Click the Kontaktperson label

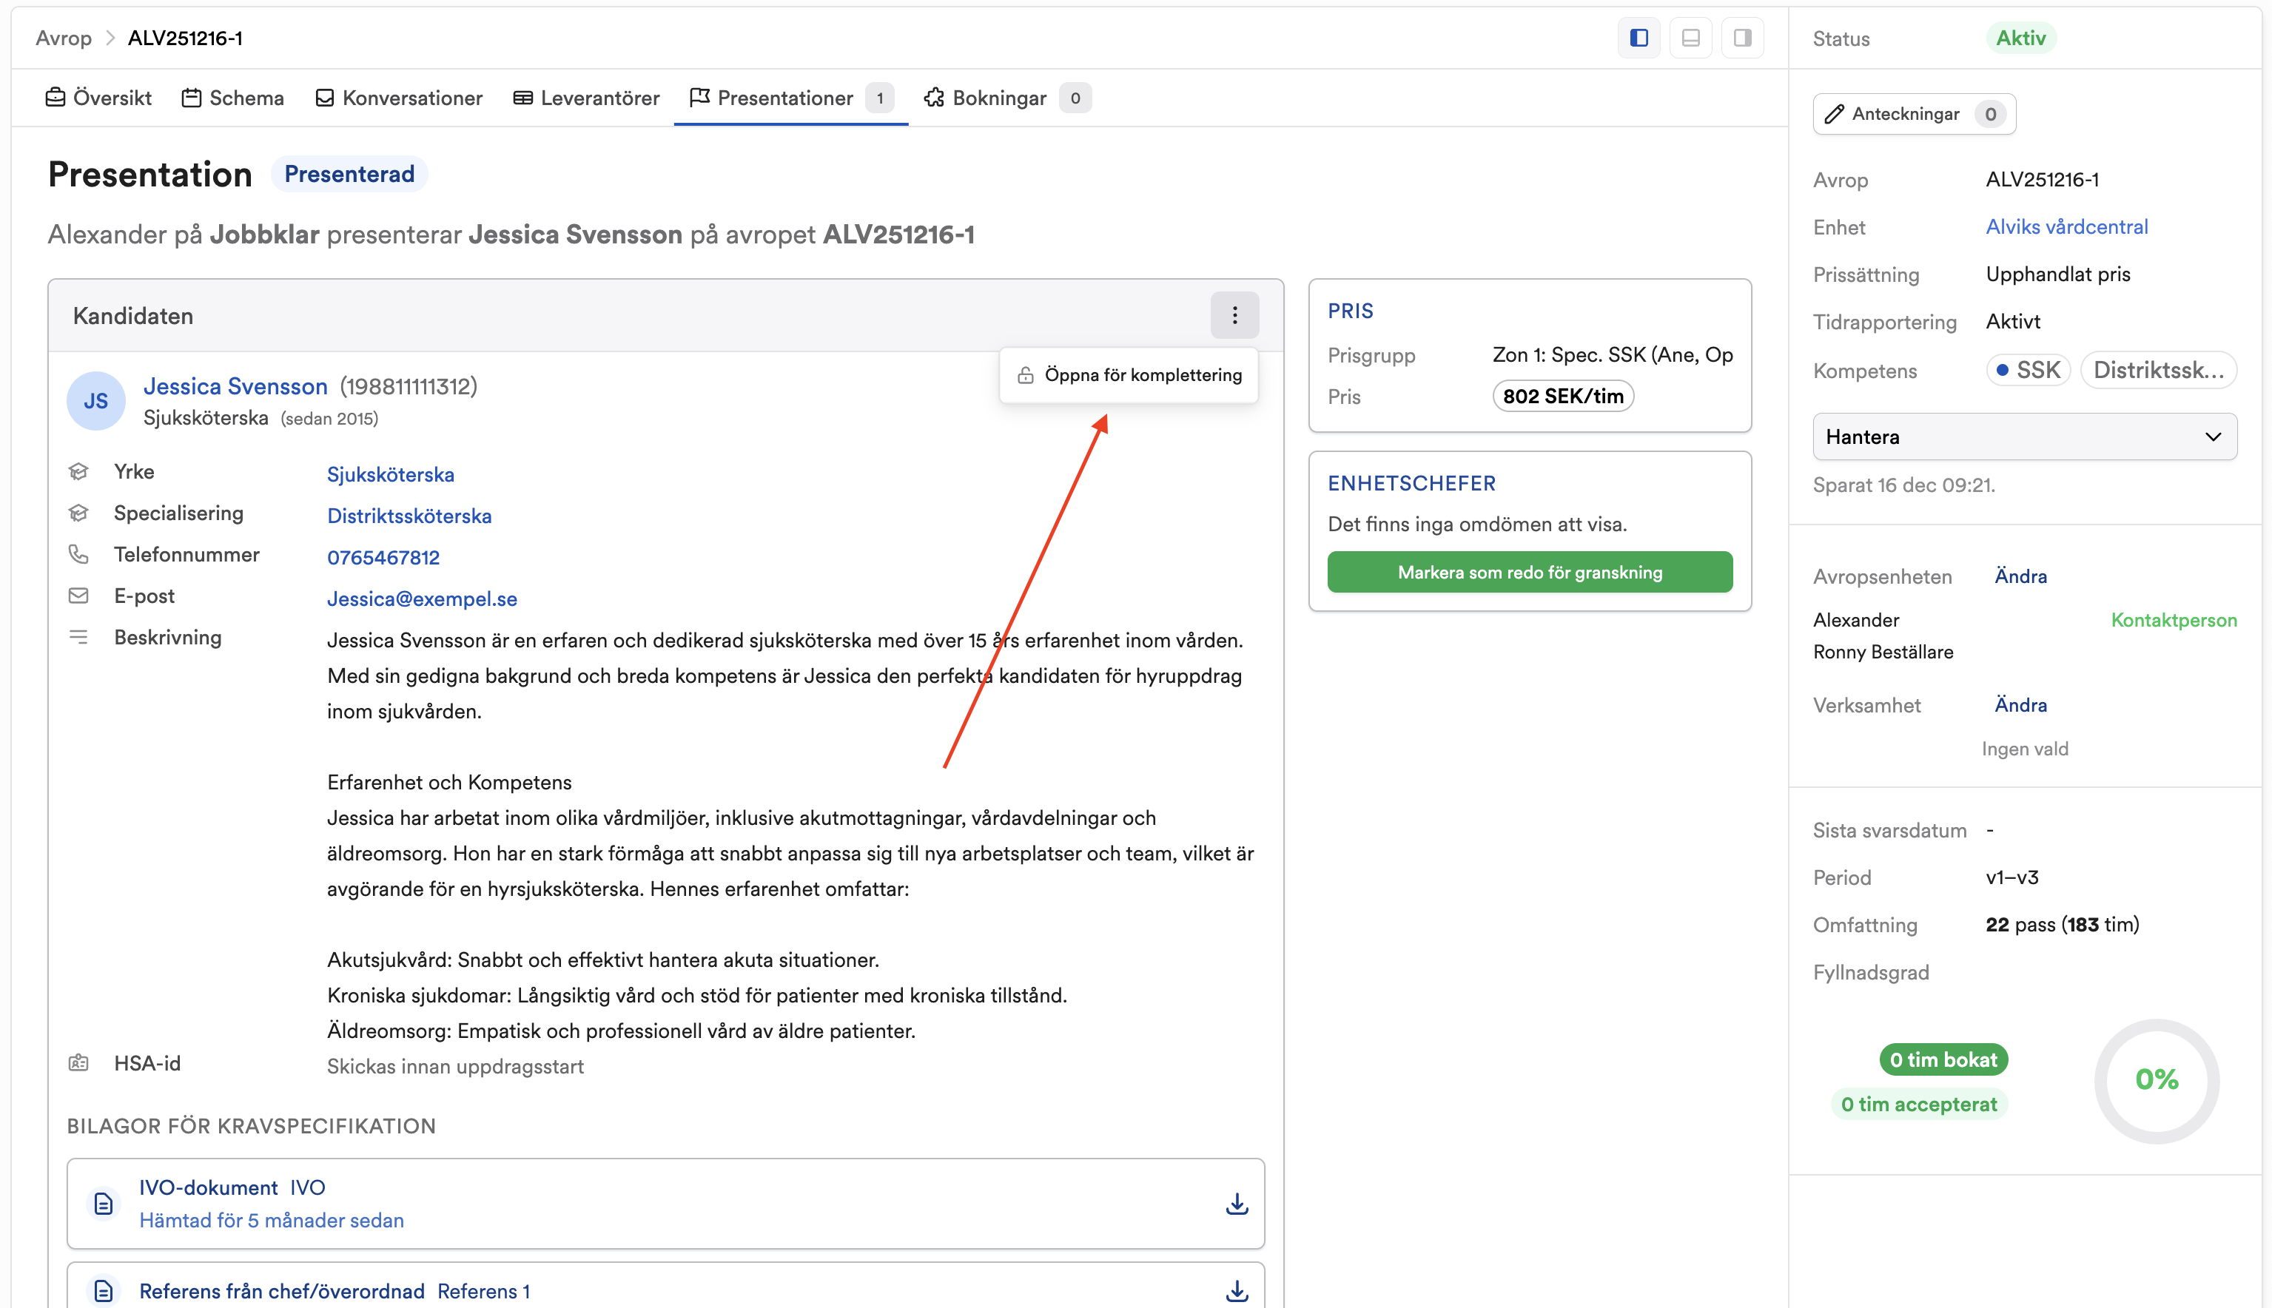pyautogui.click(x=2174, y=620)
